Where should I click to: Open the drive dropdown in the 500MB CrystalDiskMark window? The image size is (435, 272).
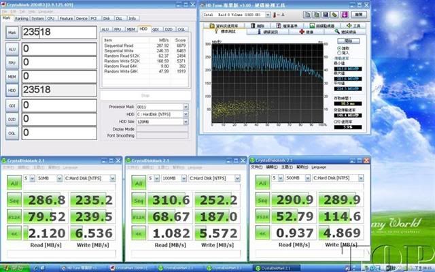[361, 178]
